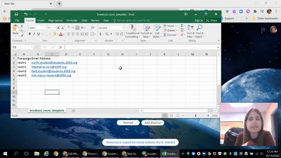This screenshot has width=281, height=158.
Task: Open north.student@students.d303.org link
Action: pos(54,62)
